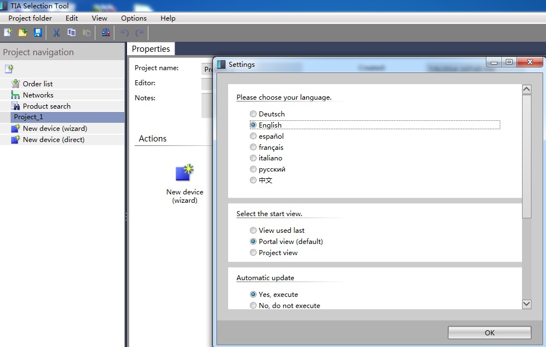Select русский language radio button
Image resolution: width=546 pixels, height=347 pixels.
253,169
